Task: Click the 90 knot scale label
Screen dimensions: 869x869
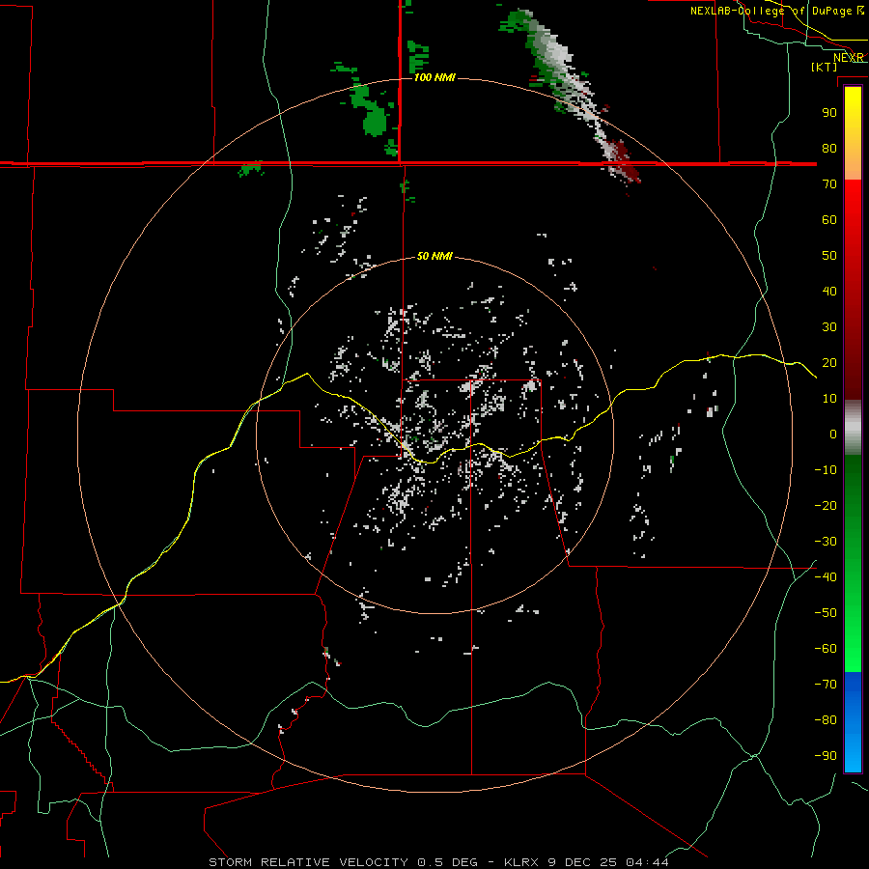Action: point(829,113)
